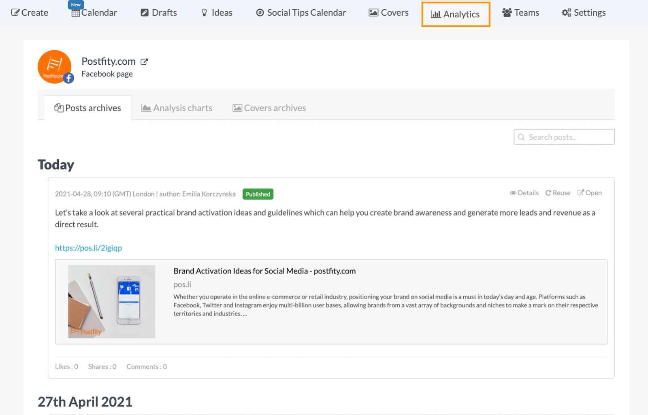This screenshot has width=648, height=415.
Task: Click the Likes : 0 counter
Action: (66, 367)
